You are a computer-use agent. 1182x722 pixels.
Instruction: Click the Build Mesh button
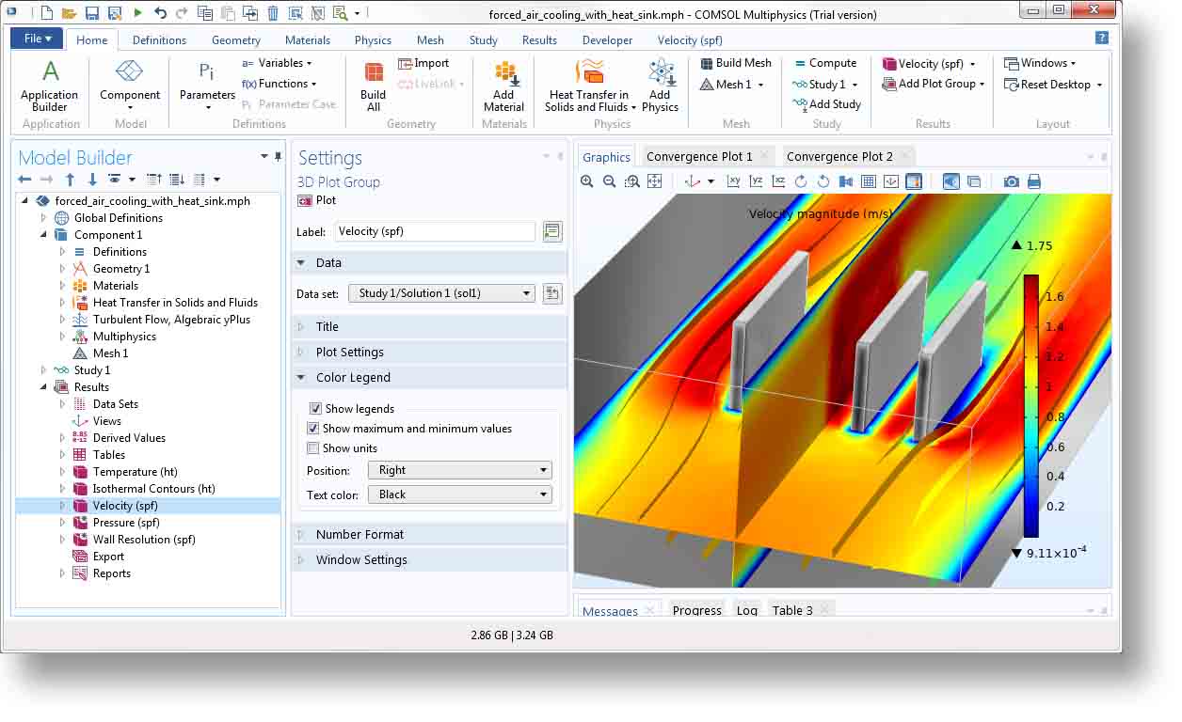737,63
